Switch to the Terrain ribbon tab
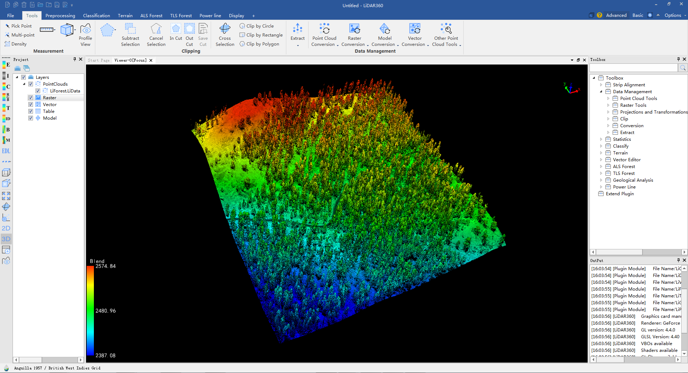 point(125,15)
